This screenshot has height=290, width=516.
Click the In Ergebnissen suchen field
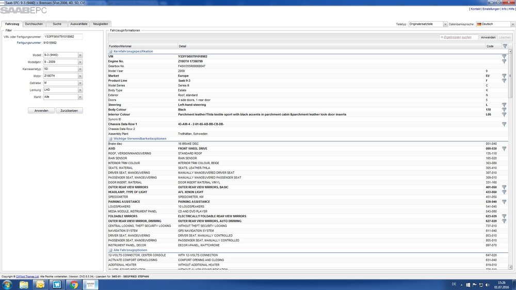pyautogui.click(x=459, y=38)
